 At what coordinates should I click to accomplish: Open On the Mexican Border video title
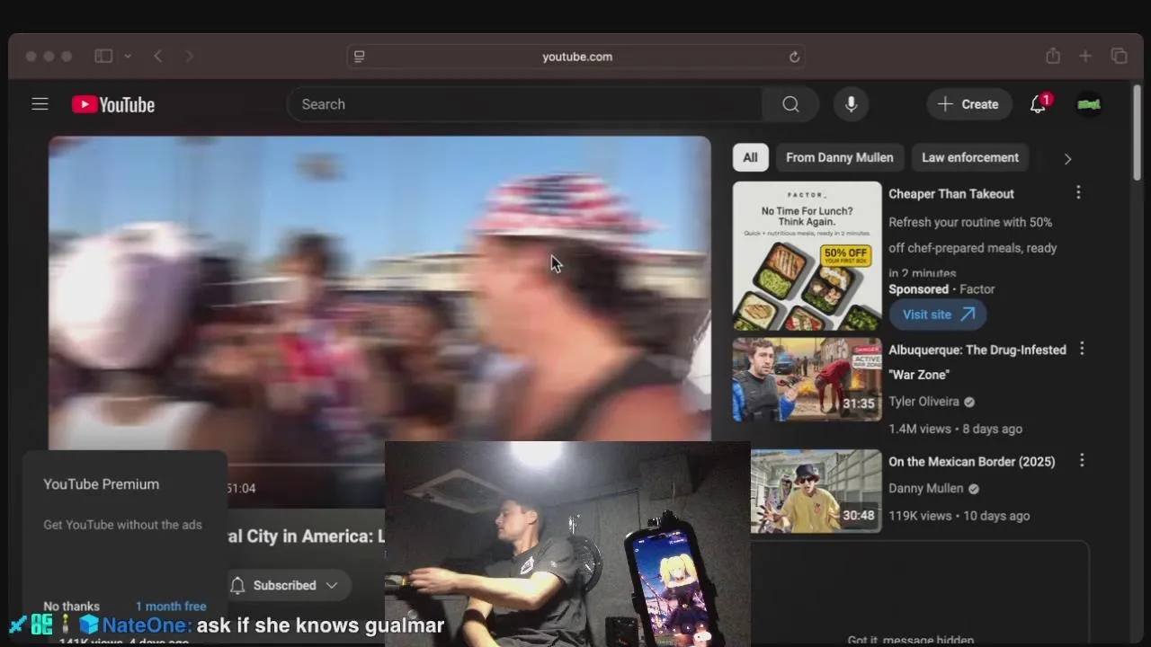tap(971, 461)
